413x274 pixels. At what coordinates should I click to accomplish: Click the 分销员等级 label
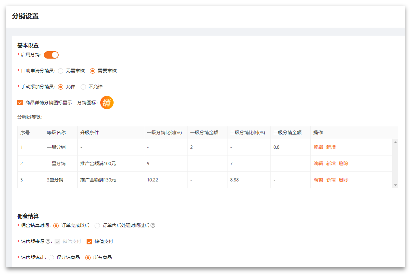pos(30,117)
